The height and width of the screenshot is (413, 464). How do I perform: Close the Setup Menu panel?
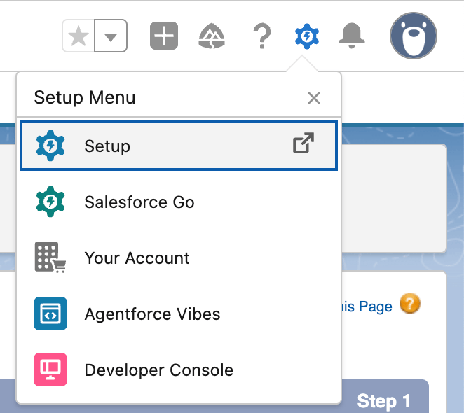(314, 98)
